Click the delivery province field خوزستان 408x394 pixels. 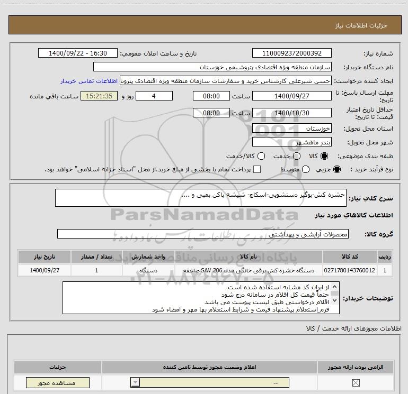click(291, 129)
